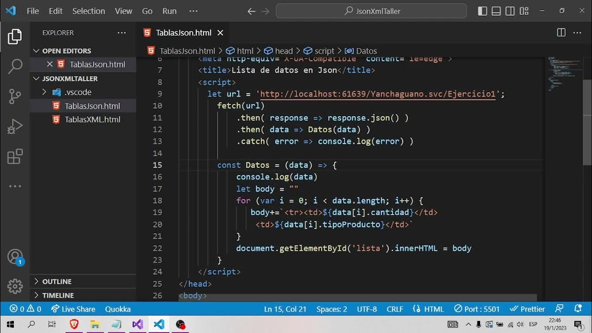
Task: Toggle the primary side bar layout icon
Action: pos(482,11)
